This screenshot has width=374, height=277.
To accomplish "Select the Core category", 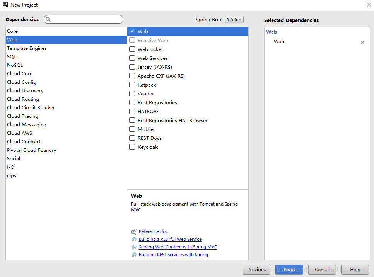I will (66, 31).
